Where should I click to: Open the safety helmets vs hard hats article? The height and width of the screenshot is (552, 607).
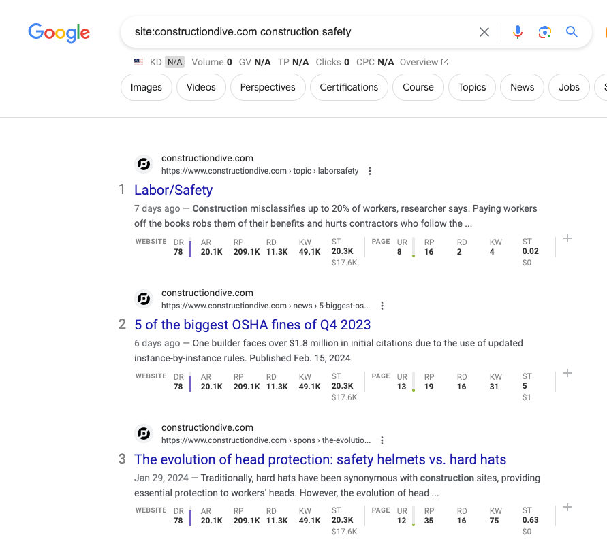click(320, 459)
